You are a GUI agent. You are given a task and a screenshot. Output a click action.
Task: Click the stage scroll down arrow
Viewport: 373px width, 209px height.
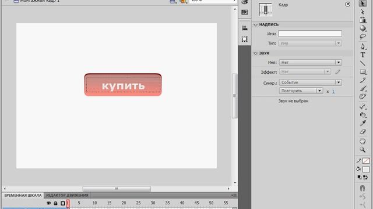235,183
